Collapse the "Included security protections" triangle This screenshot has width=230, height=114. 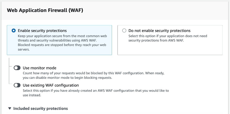[x=10, y=108]
